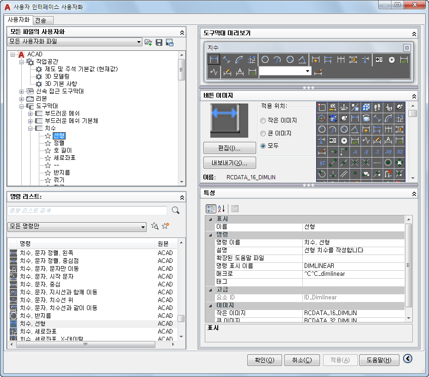The width and height of the screenshot is (429, 377).
Task: Click the 취소(C) button
Action: click(302, 360)
